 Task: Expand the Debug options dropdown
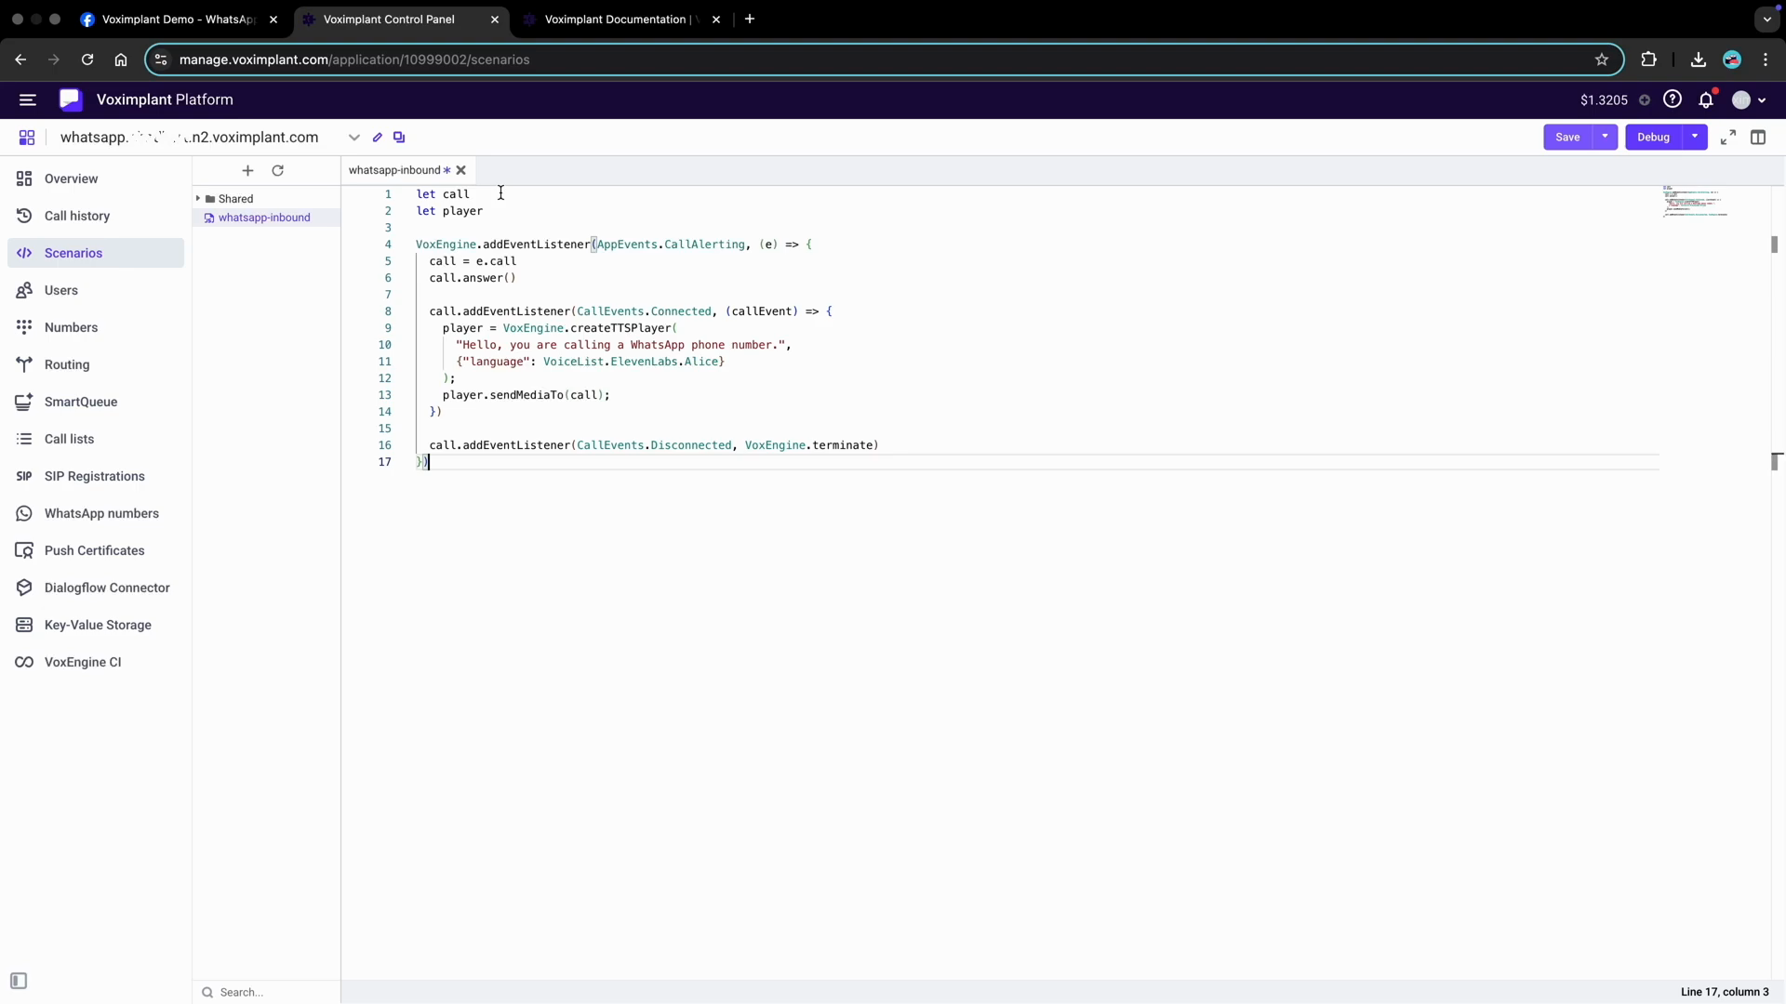coord(1695,137)
